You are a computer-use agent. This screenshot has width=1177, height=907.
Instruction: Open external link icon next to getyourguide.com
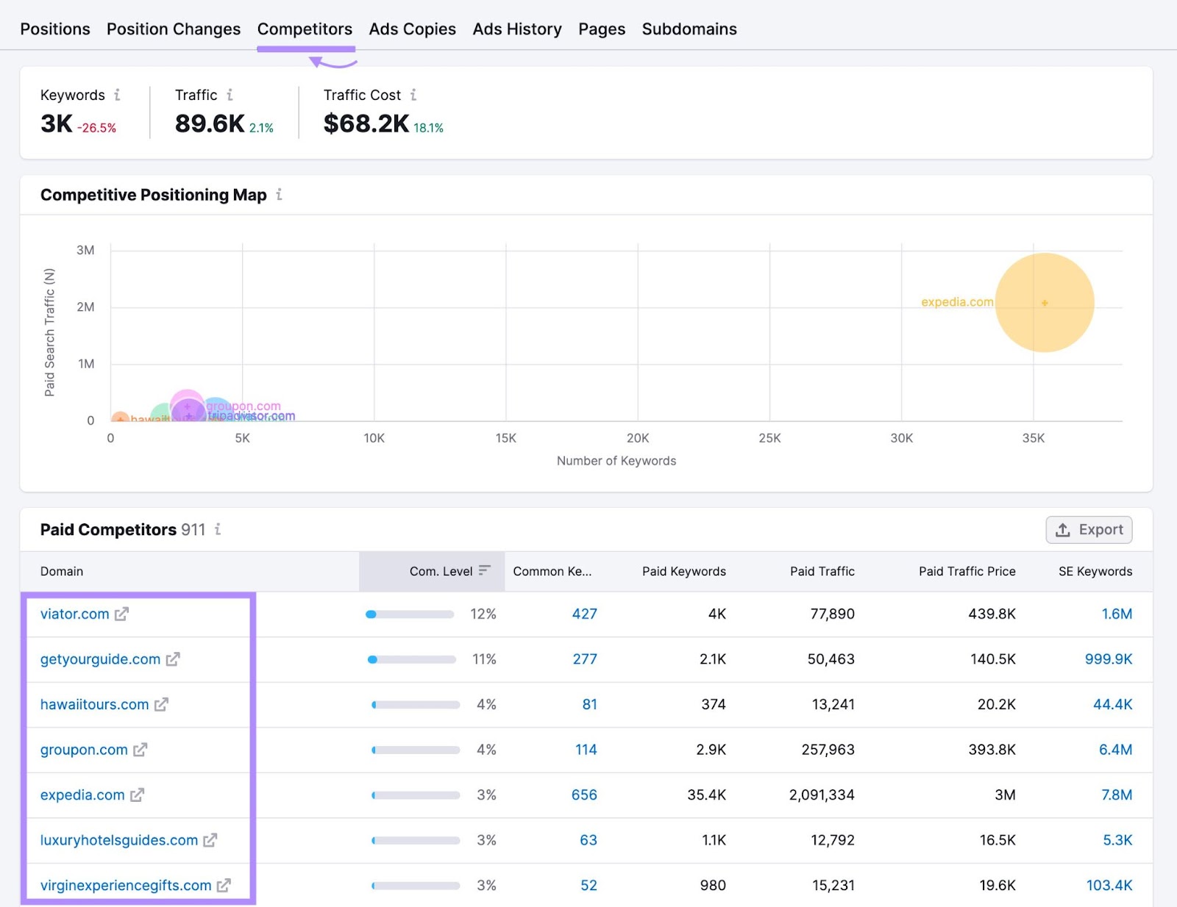click(x=173, y=659)
